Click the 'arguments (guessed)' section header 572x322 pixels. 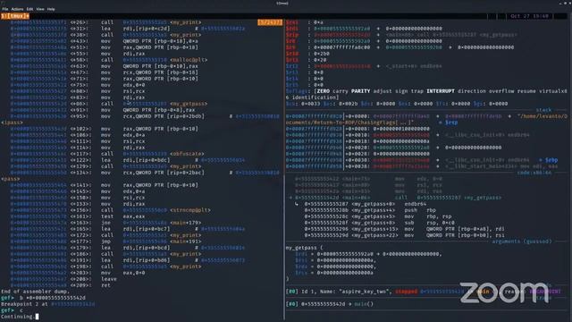point(522,241)
